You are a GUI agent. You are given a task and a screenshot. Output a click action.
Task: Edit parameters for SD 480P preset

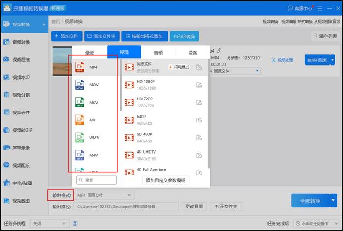(x=199, y=138)
